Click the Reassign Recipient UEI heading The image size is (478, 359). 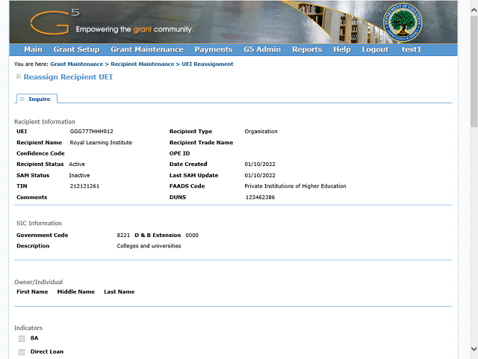coord(68,77)
